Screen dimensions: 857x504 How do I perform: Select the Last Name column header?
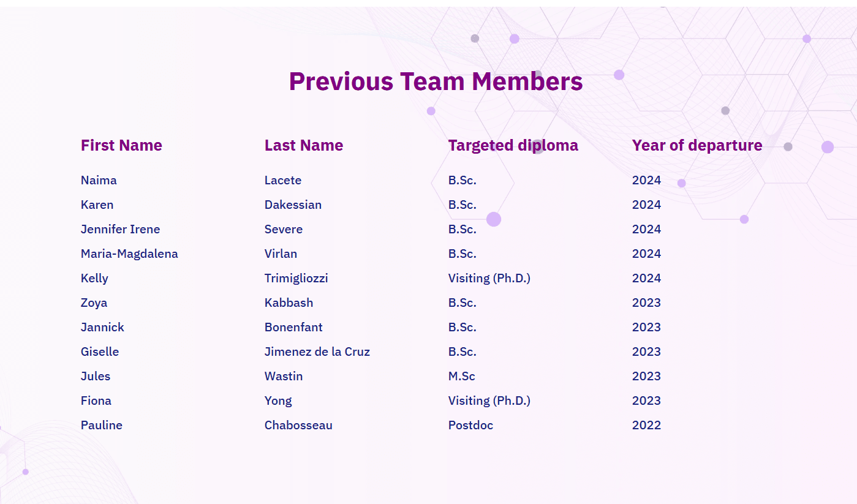(x=304, y=145)
